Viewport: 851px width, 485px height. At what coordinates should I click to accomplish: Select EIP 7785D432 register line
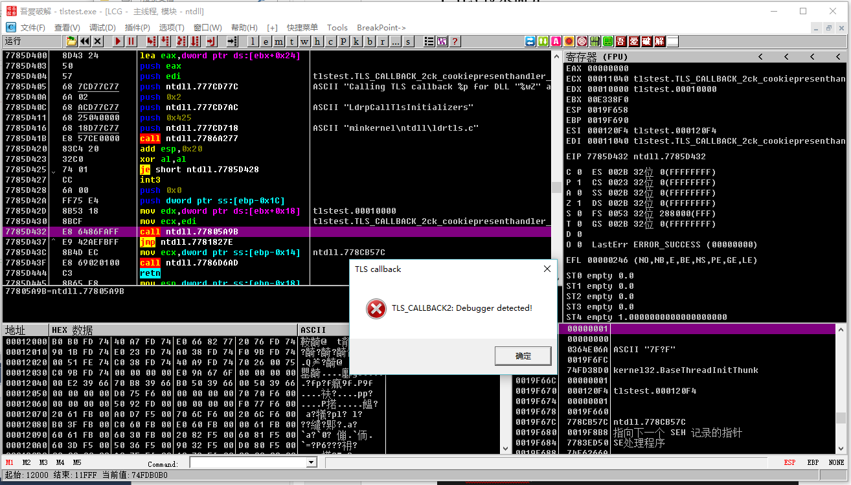pos(636,156)
